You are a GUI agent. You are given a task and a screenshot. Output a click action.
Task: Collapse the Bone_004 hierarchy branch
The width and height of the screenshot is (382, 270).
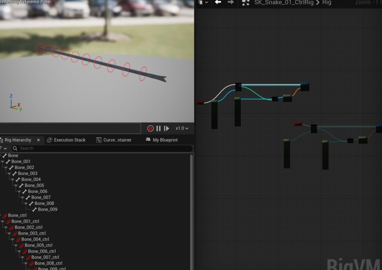13,180
